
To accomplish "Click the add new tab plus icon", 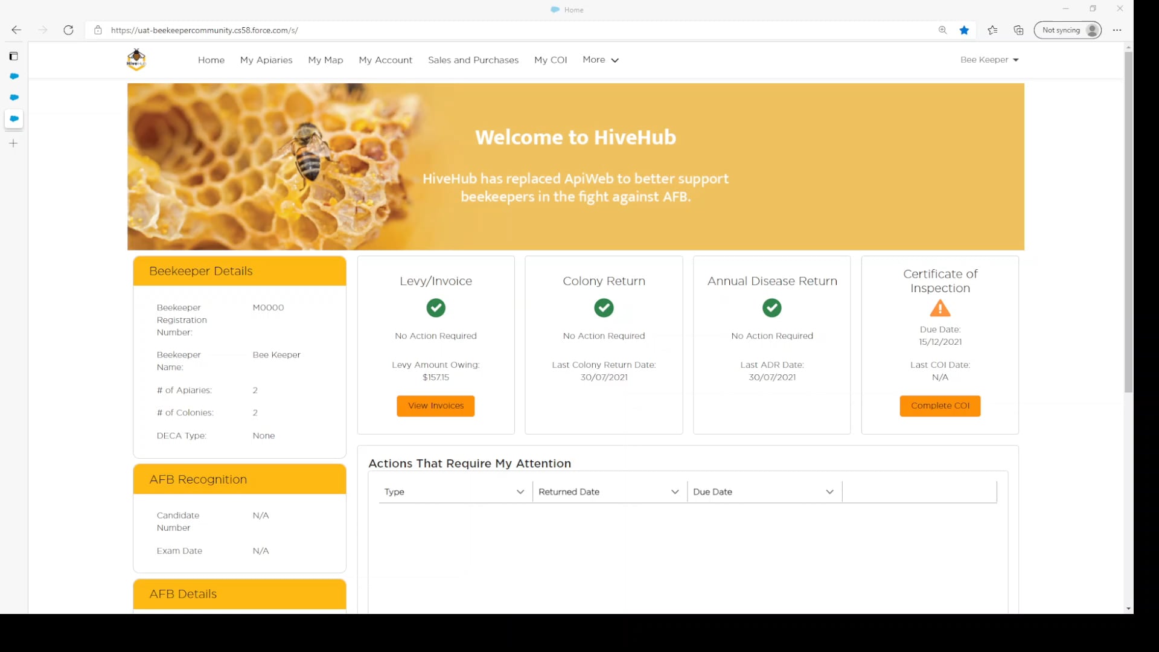I will (13, 143).
